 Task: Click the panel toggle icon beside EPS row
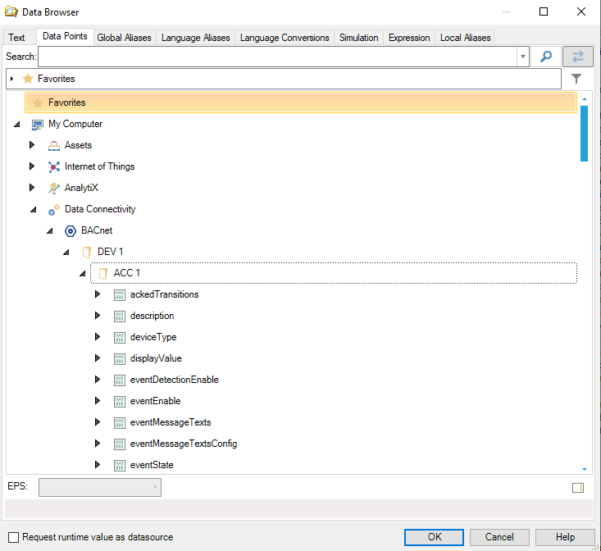(x=577, y=488)
